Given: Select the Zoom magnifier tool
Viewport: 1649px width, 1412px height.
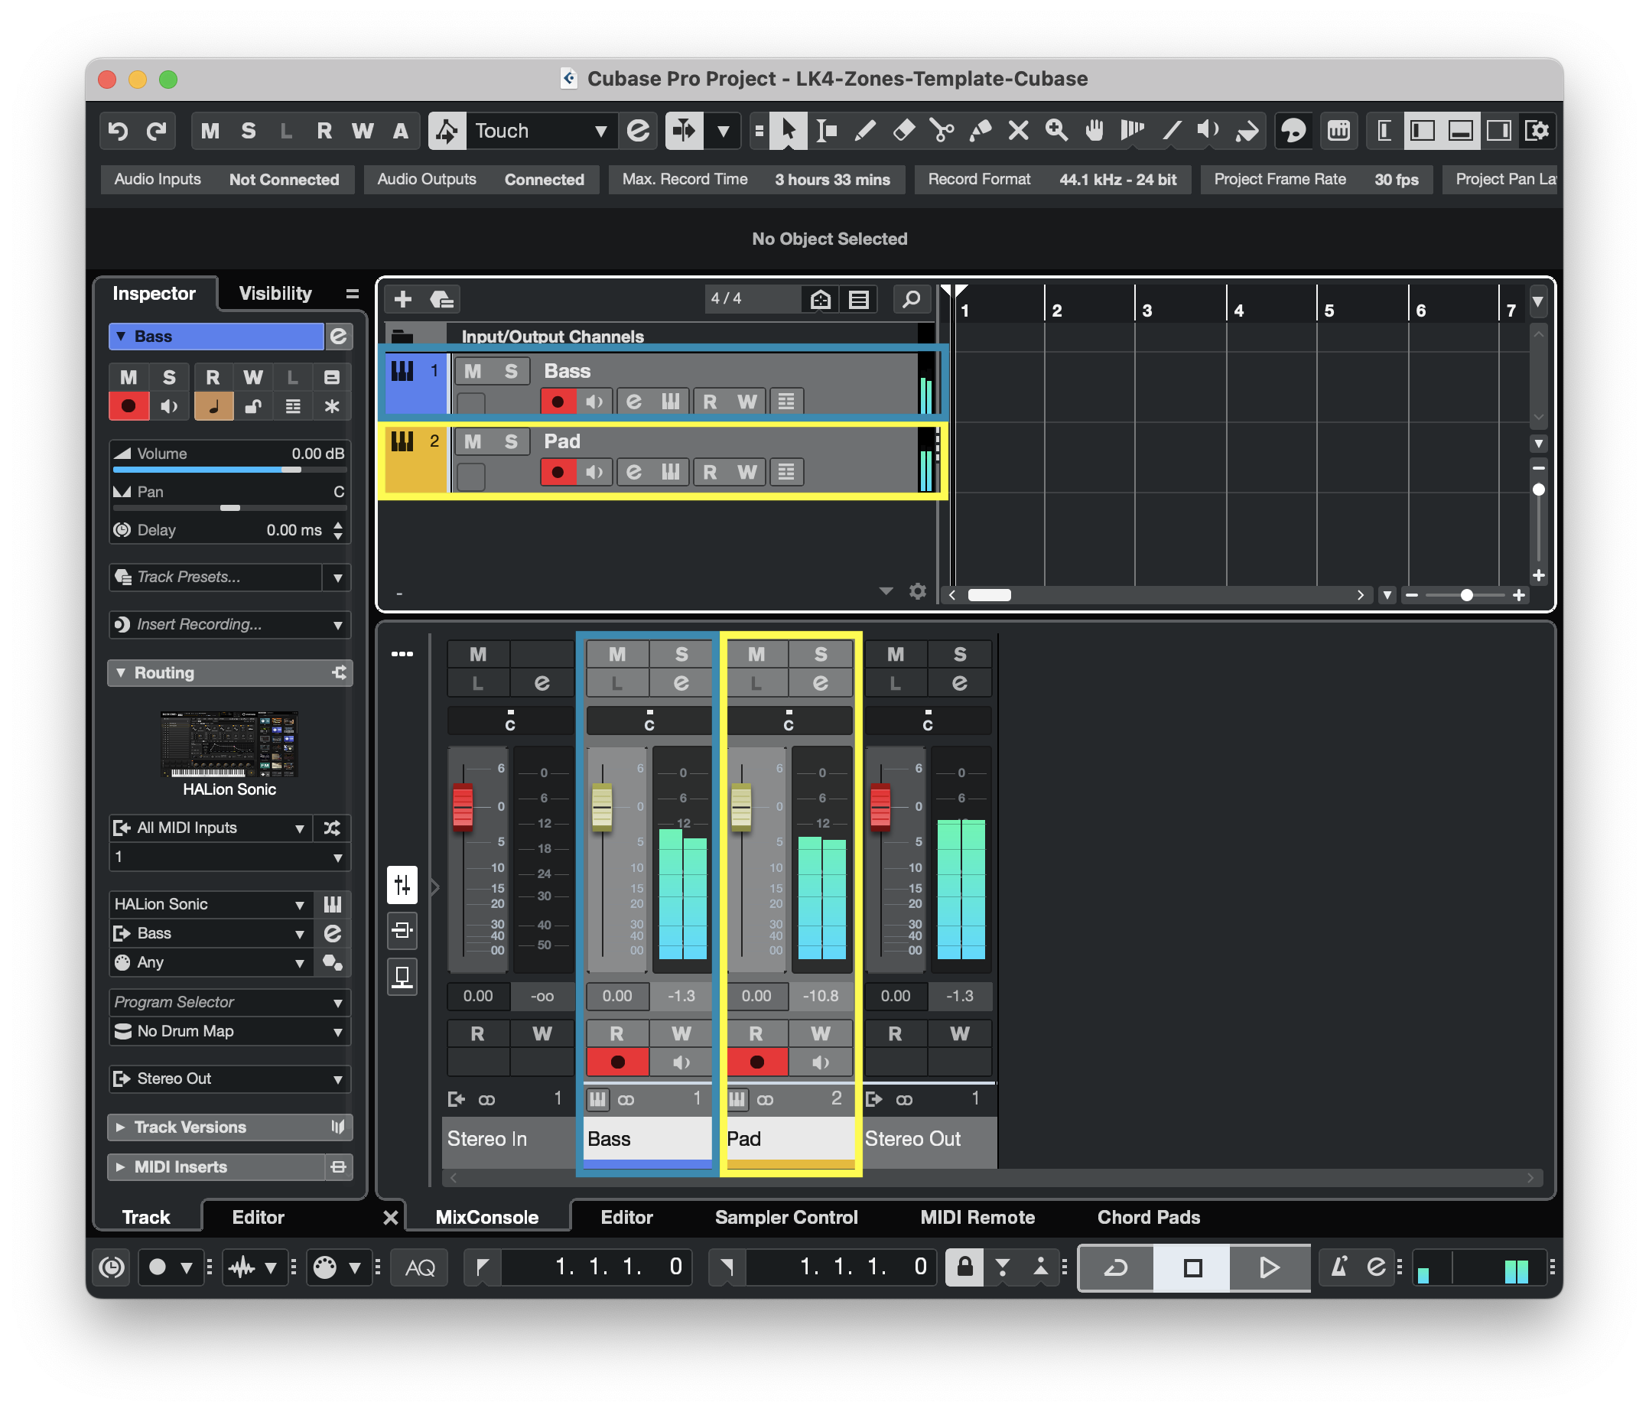Looking at the screenshot, I should click(x=1056, y=131).
